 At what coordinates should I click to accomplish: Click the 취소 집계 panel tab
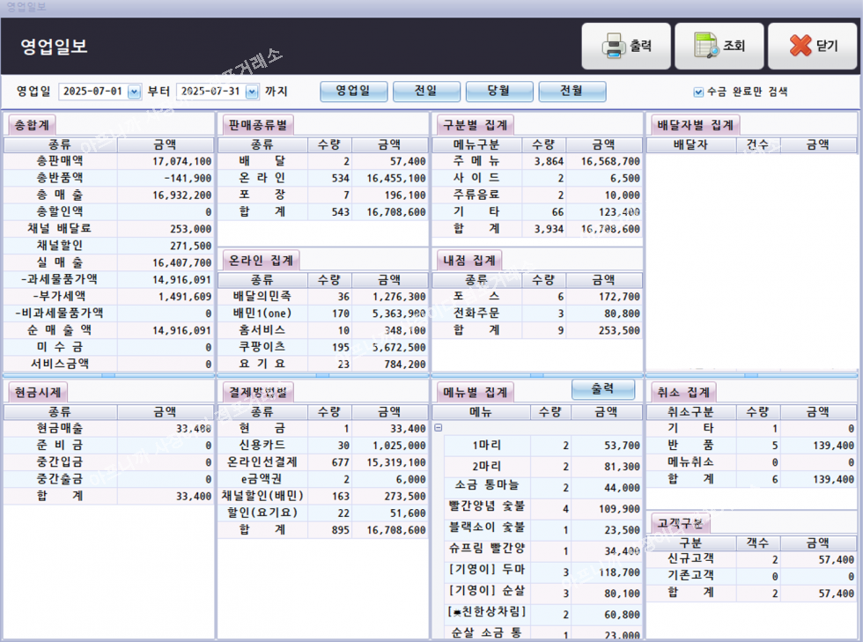[x=684, y=392]
